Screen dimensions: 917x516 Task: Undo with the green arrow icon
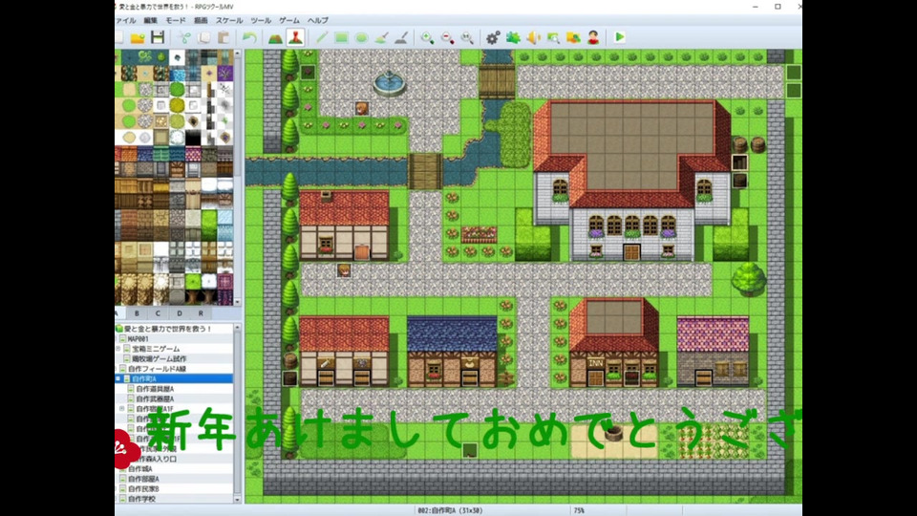pyautogui.click(x=249, y=37)
